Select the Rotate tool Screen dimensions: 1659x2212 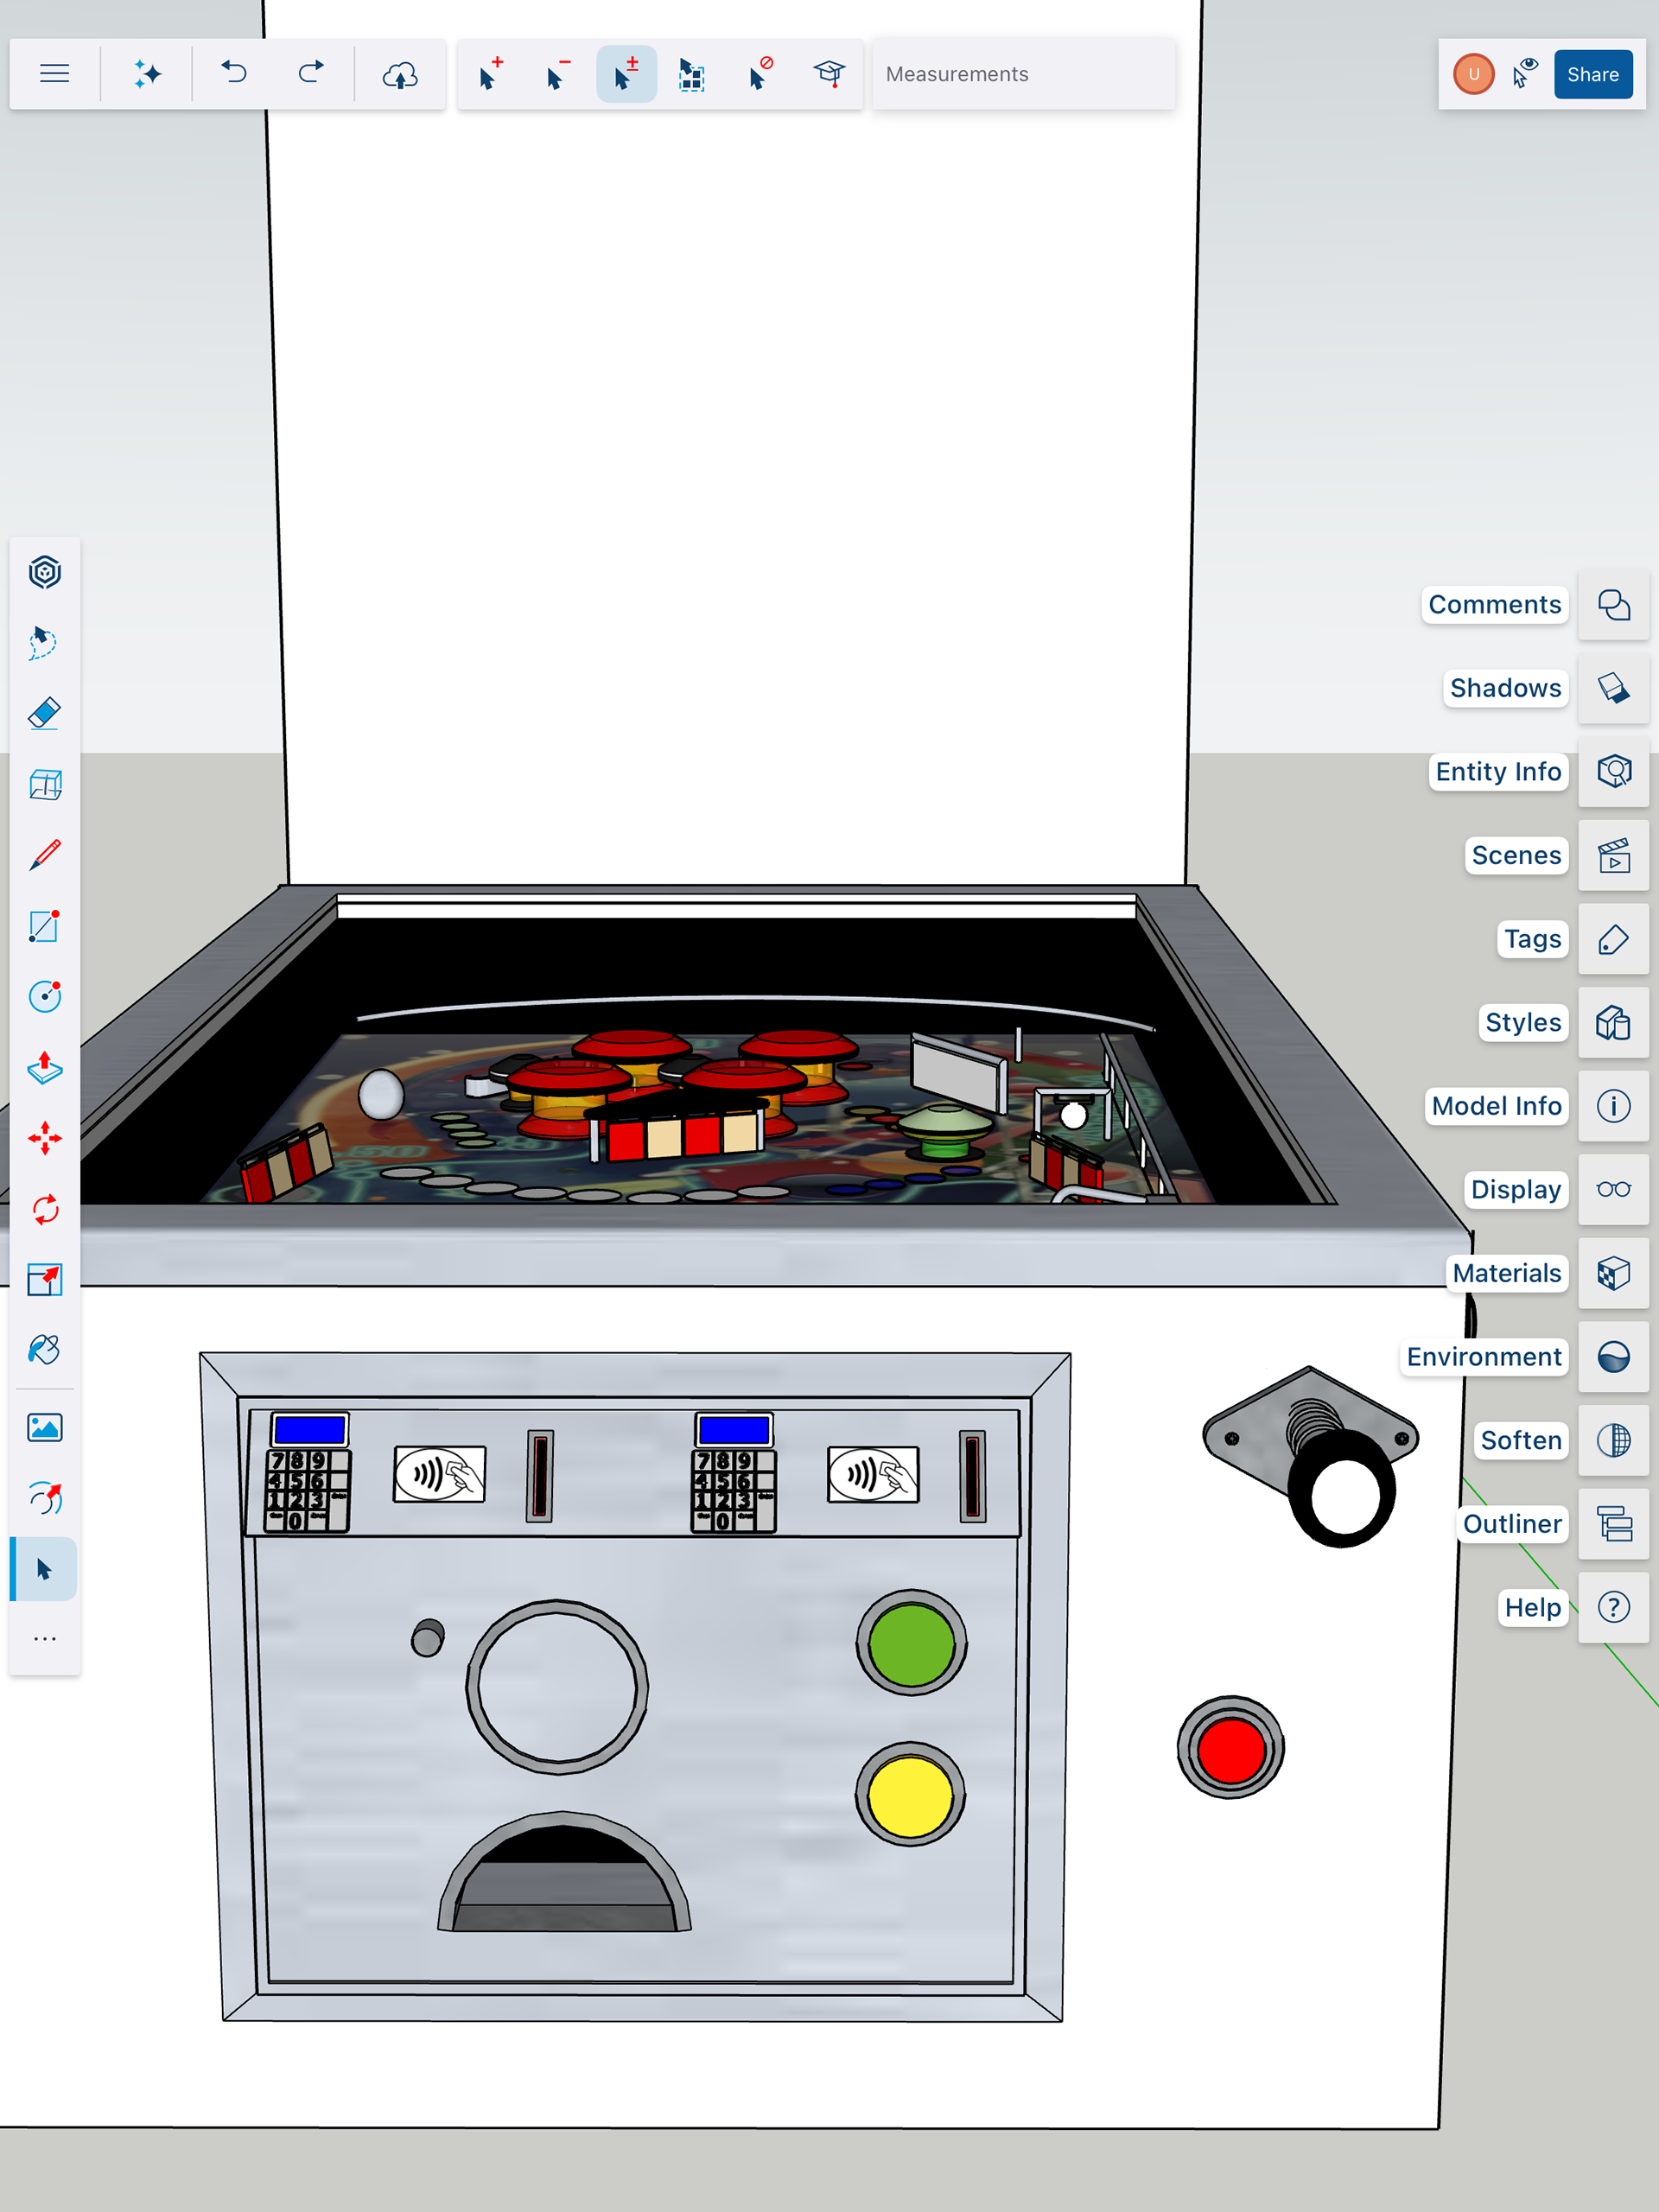pyautogui.click(x=44, y=1209)
